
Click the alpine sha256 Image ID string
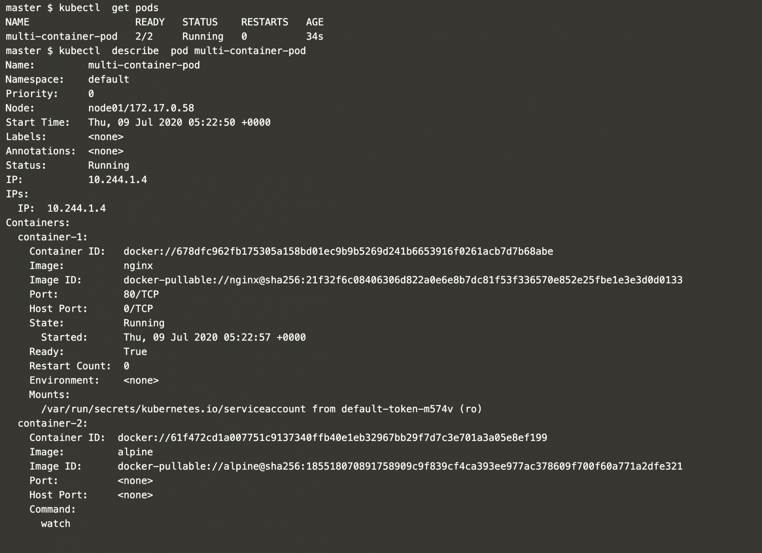pyautogui.click(x=400, y=467)
